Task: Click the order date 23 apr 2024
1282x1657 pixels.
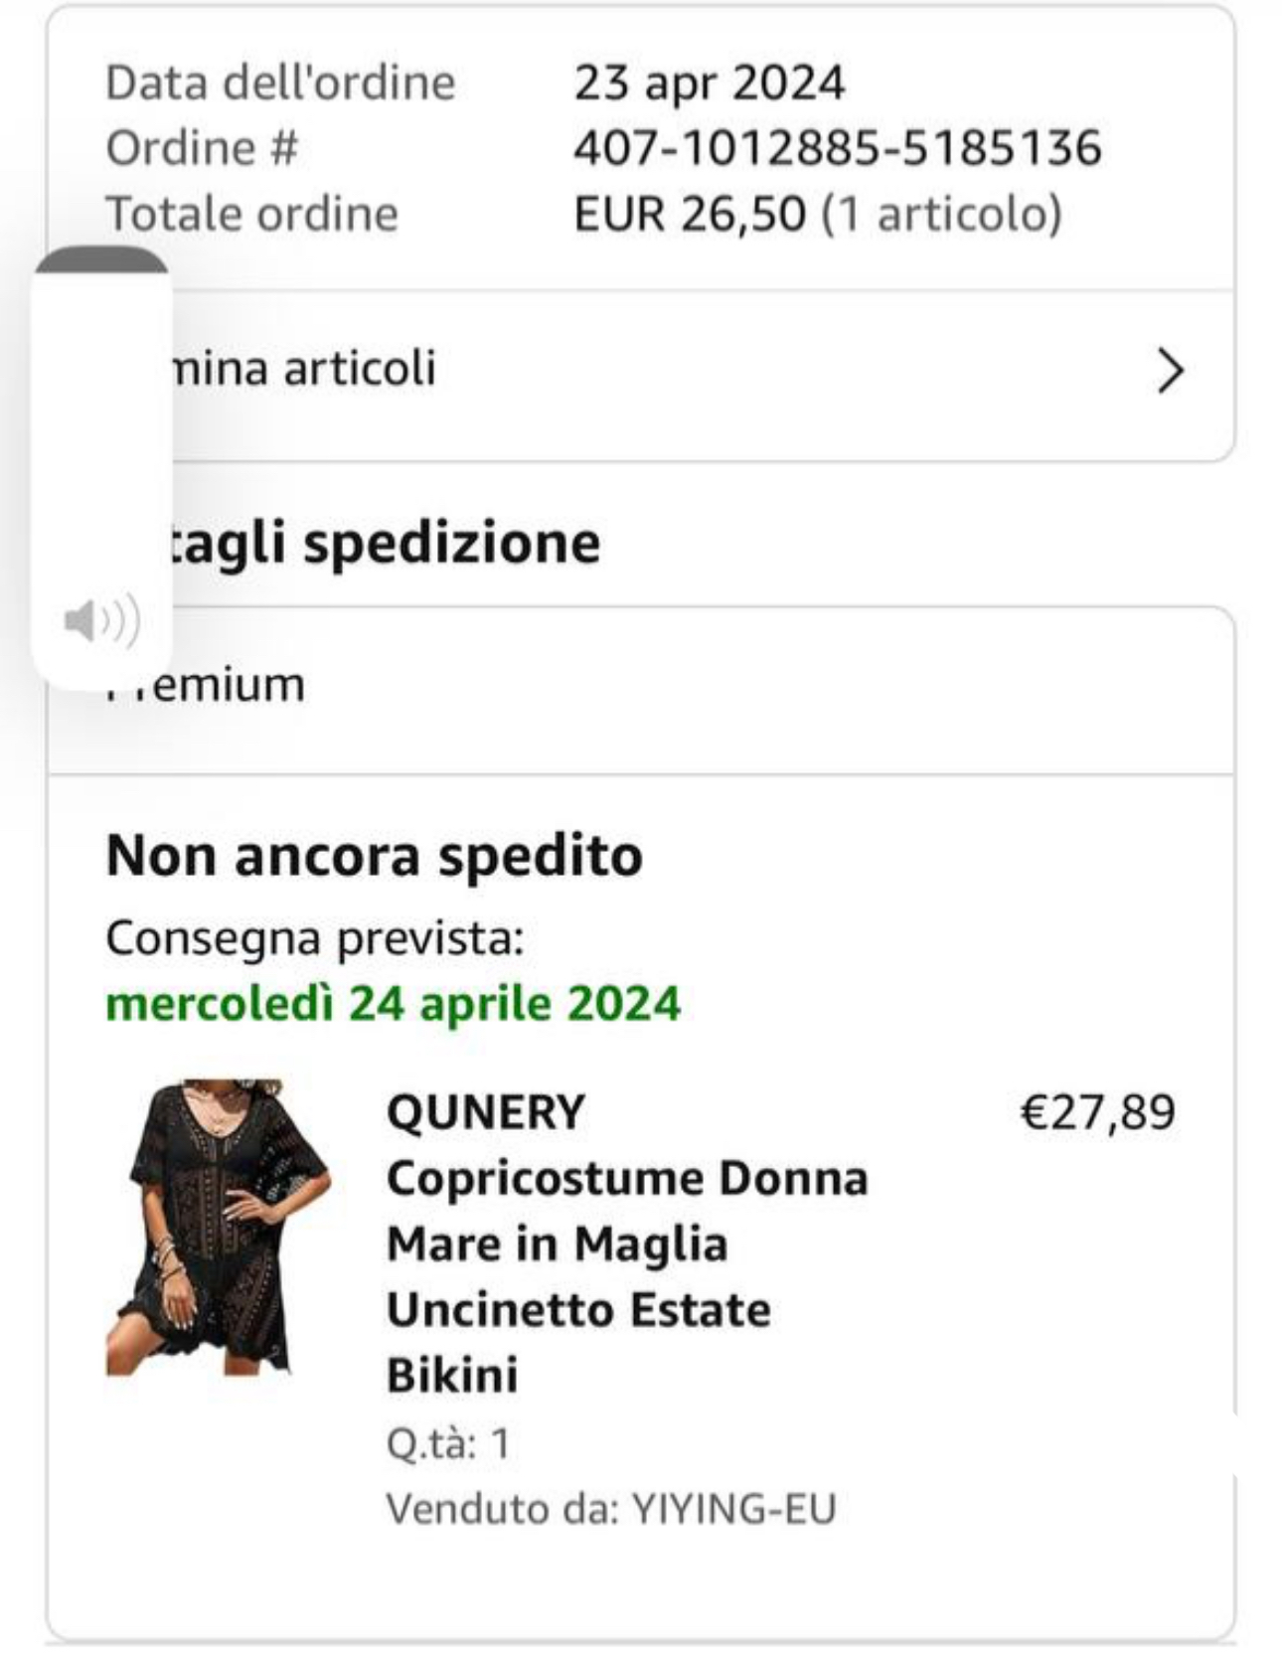Action: pyautogui.click(x=709, y=83)
